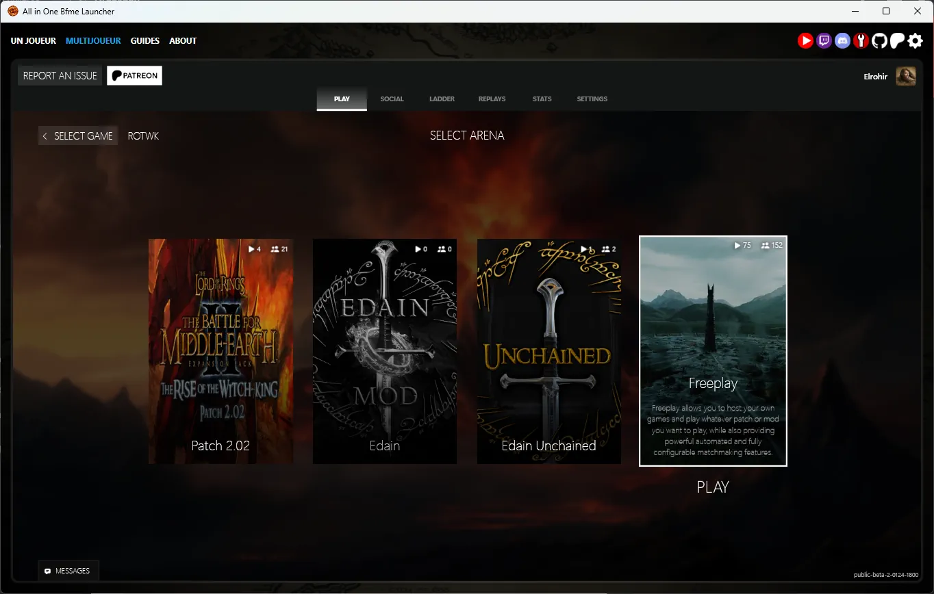
Task: Click the Edain Unchained caption text
Action: (548, 445)
